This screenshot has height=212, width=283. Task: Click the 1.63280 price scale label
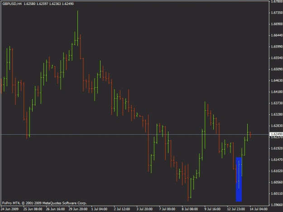277,114
